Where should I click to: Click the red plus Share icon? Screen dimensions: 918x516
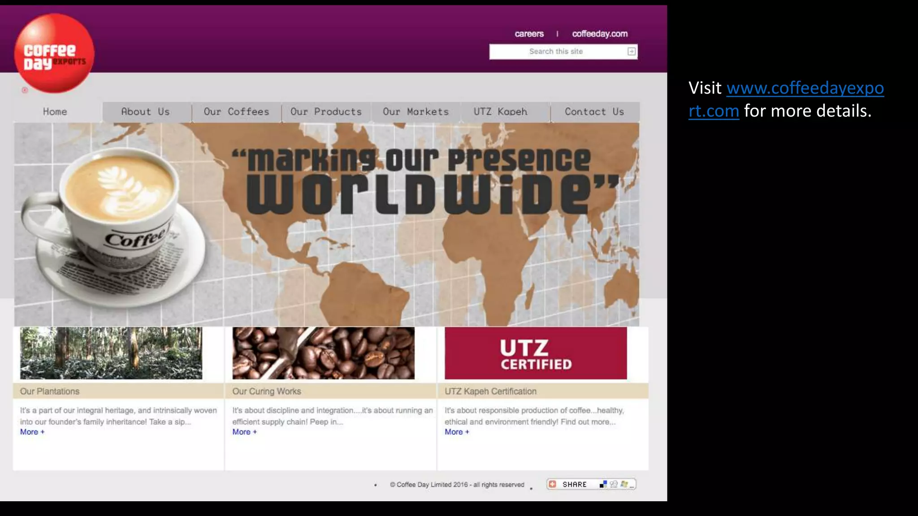pos(552,484)
